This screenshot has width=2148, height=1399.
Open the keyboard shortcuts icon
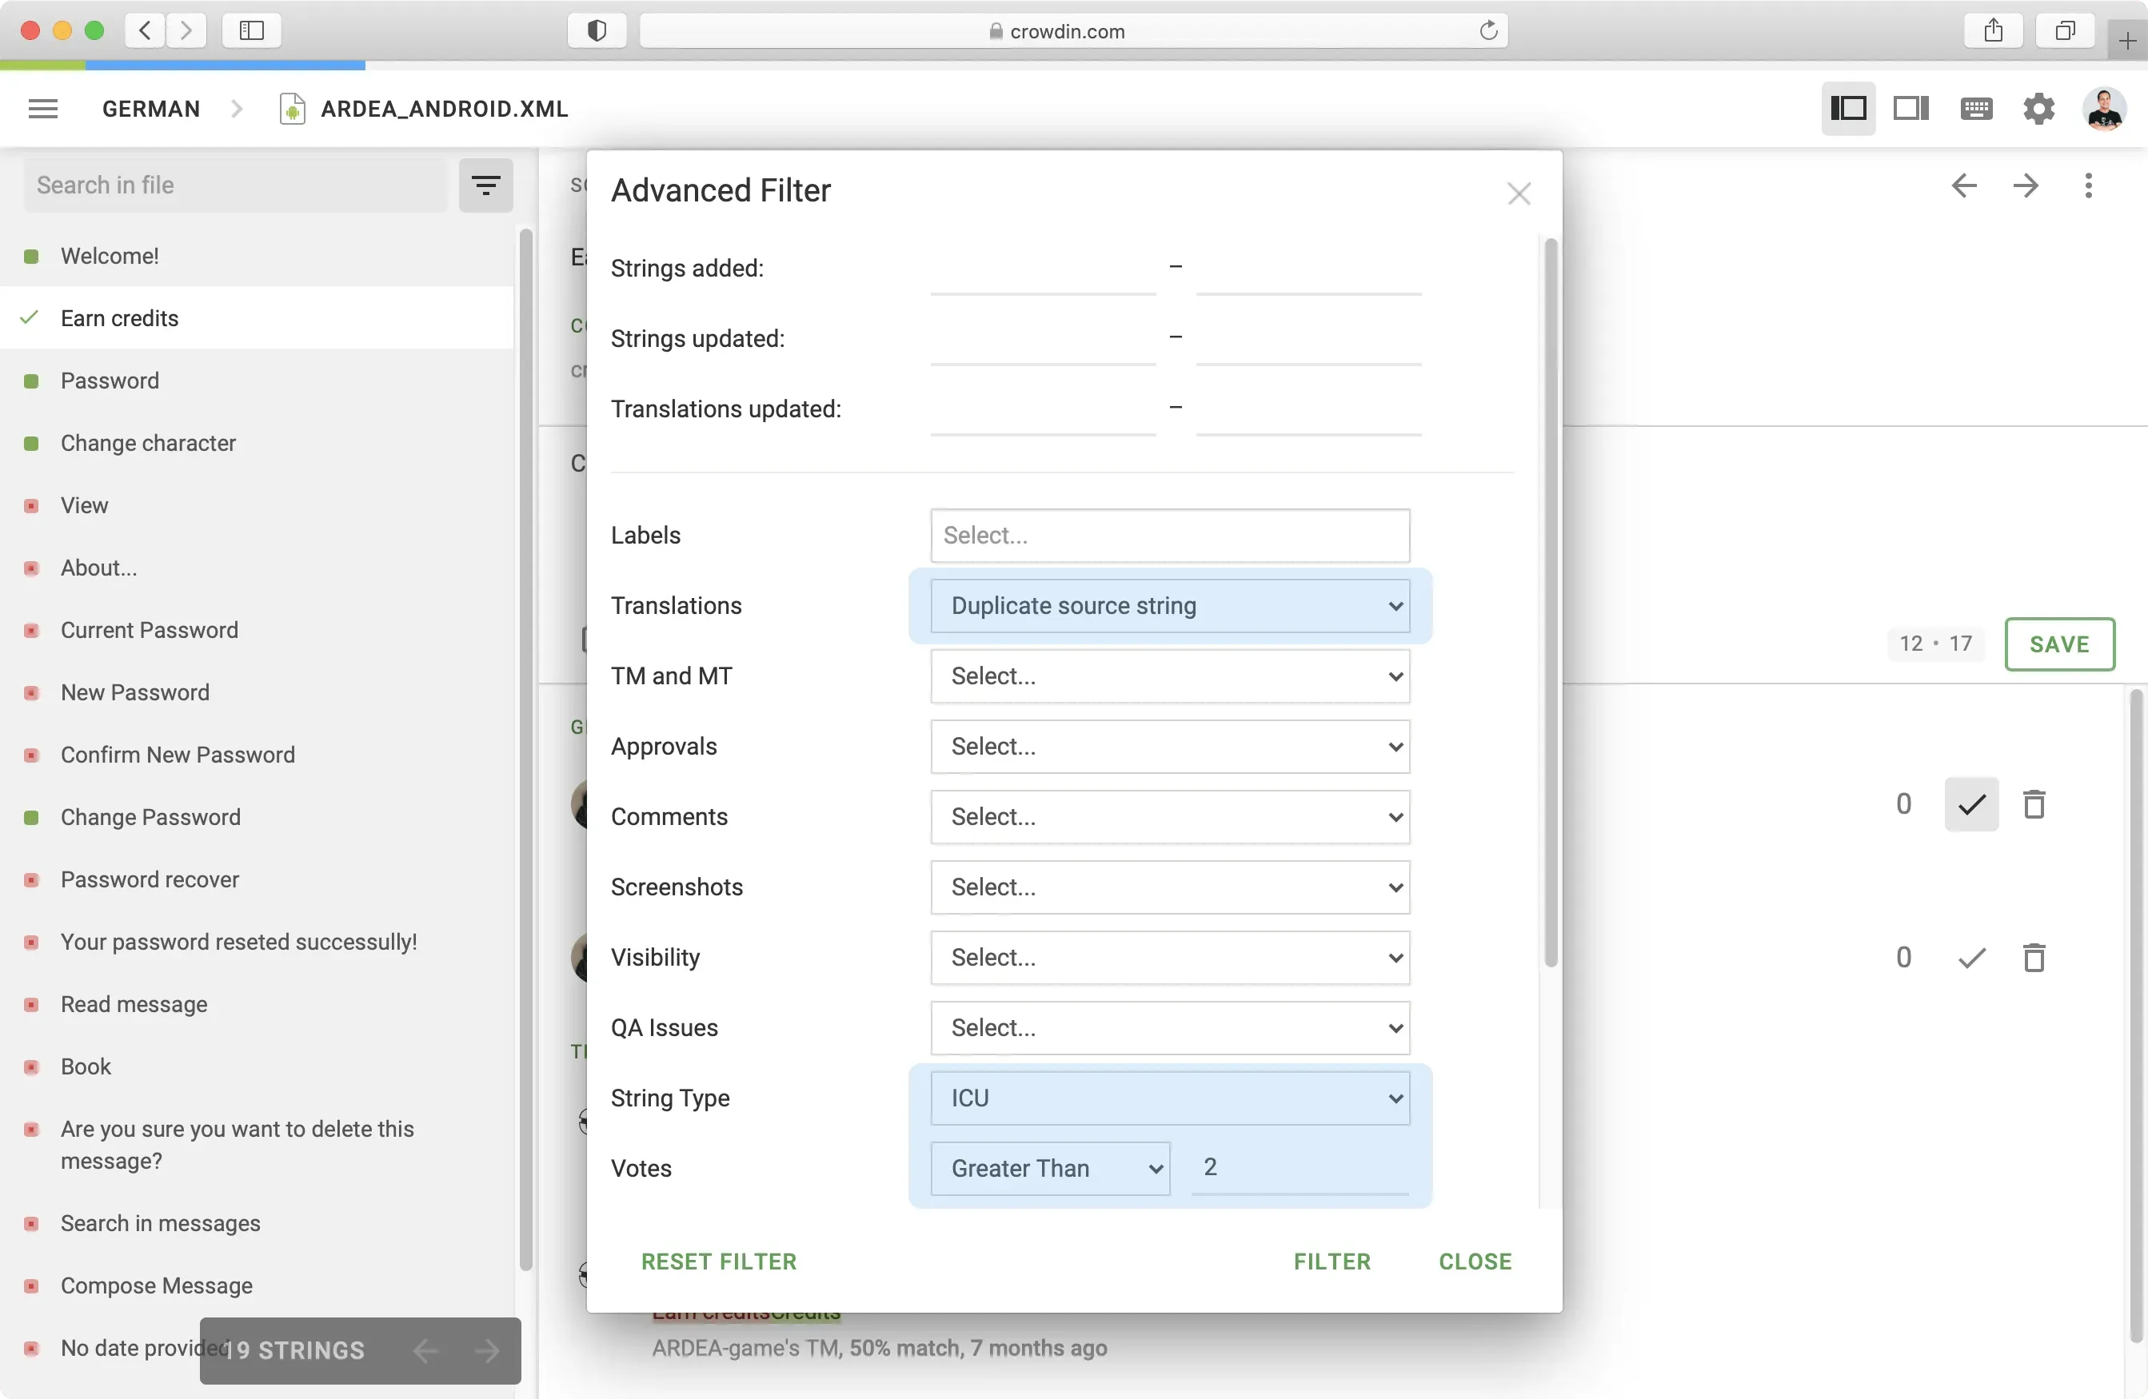1975,110
